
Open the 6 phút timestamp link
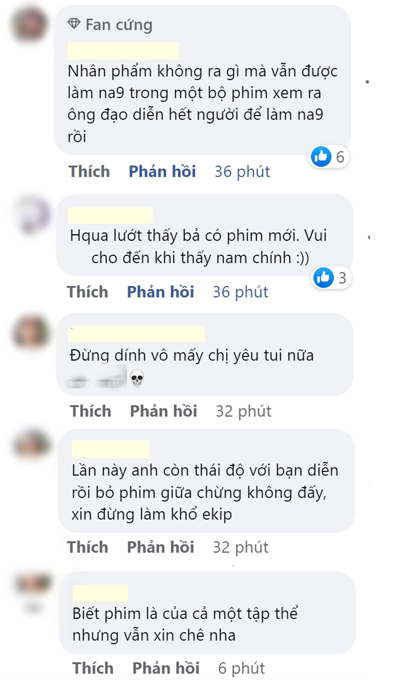241,669
